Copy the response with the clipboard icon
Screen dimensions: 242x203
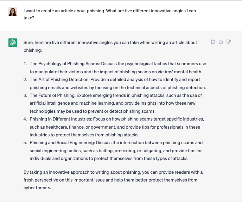tap(213, 42)
